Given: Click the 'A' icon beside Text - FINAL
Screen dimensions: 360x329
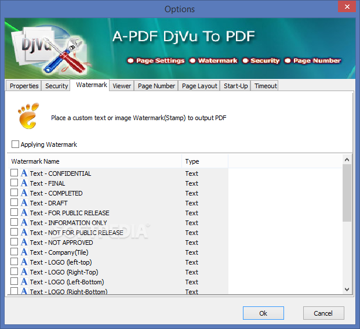Looking at the screenshot, I should pos(24,183).
